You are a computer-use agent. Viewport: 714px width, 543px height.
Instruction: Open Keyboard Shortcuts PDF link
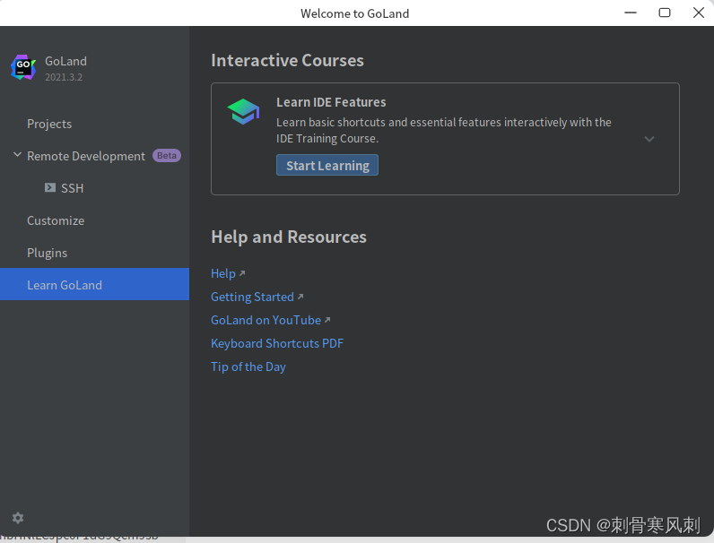277,343
